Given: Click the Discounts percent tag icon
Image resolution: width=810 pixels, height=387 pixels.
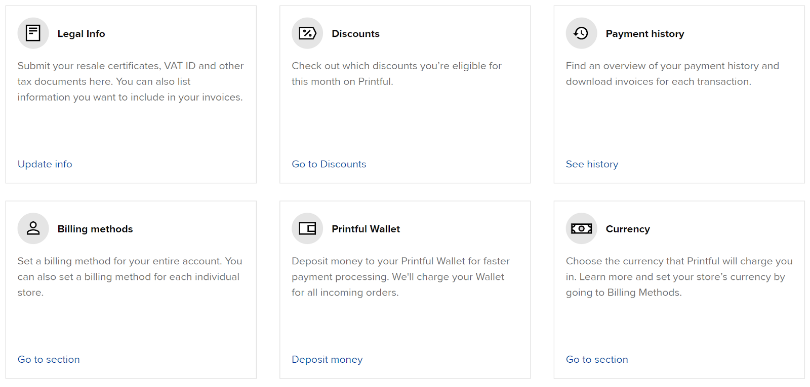Looking at the screenshot, I should (x=307, y=33).
